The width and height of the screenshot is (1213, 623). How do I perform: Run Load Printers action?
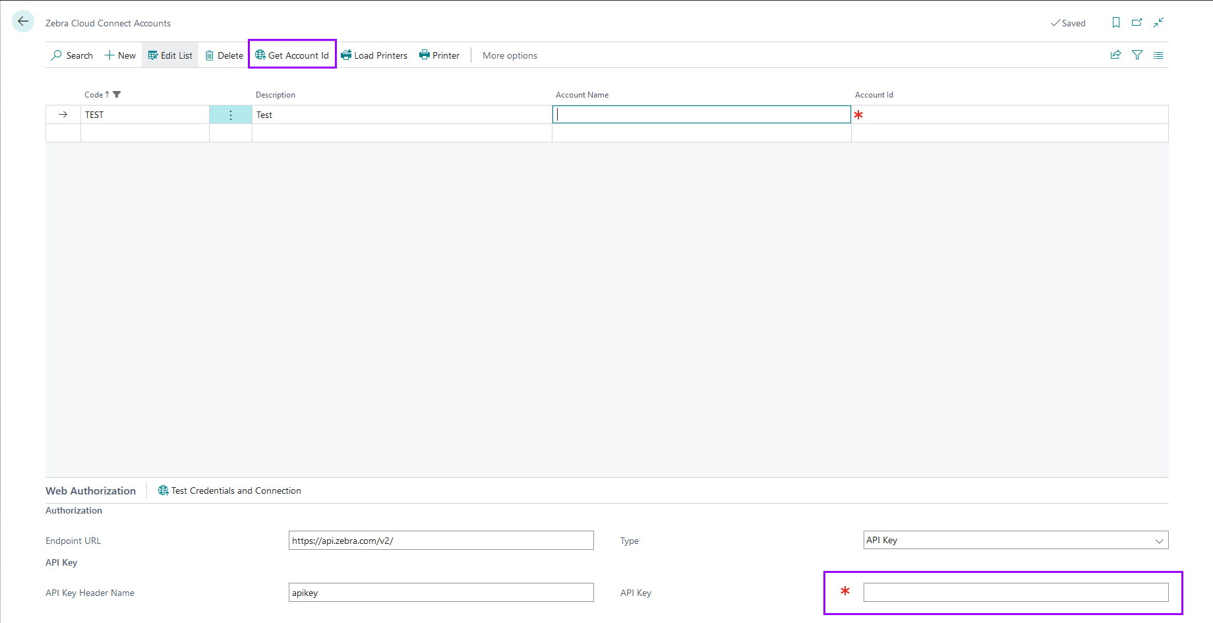click(374, 55)
